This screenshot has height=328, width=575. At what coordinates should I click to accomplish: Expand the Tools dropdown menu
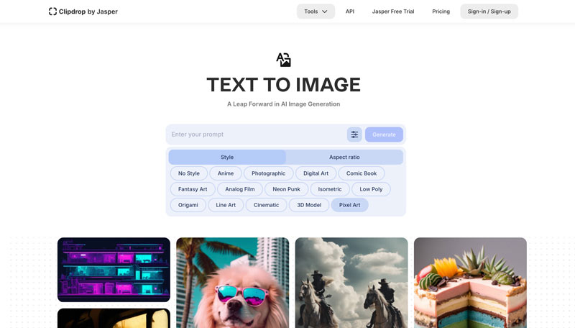[x=316, y=12]
